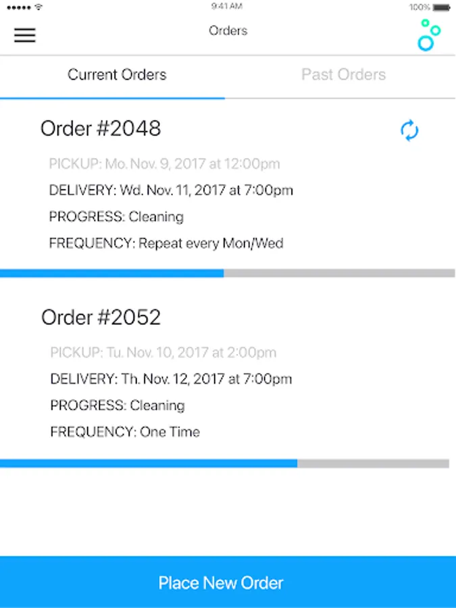Click the progress bar for Order #2052
The width and height of the screenshot is (456, 608).
pyautogui.click(x=224, y=463)
